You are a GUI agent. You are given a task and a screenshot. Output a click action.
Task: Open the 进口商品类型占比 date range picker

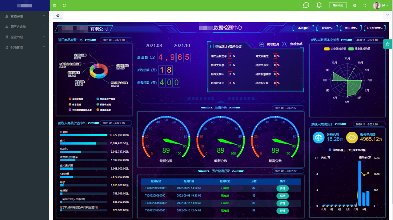(x=116, y=40)
